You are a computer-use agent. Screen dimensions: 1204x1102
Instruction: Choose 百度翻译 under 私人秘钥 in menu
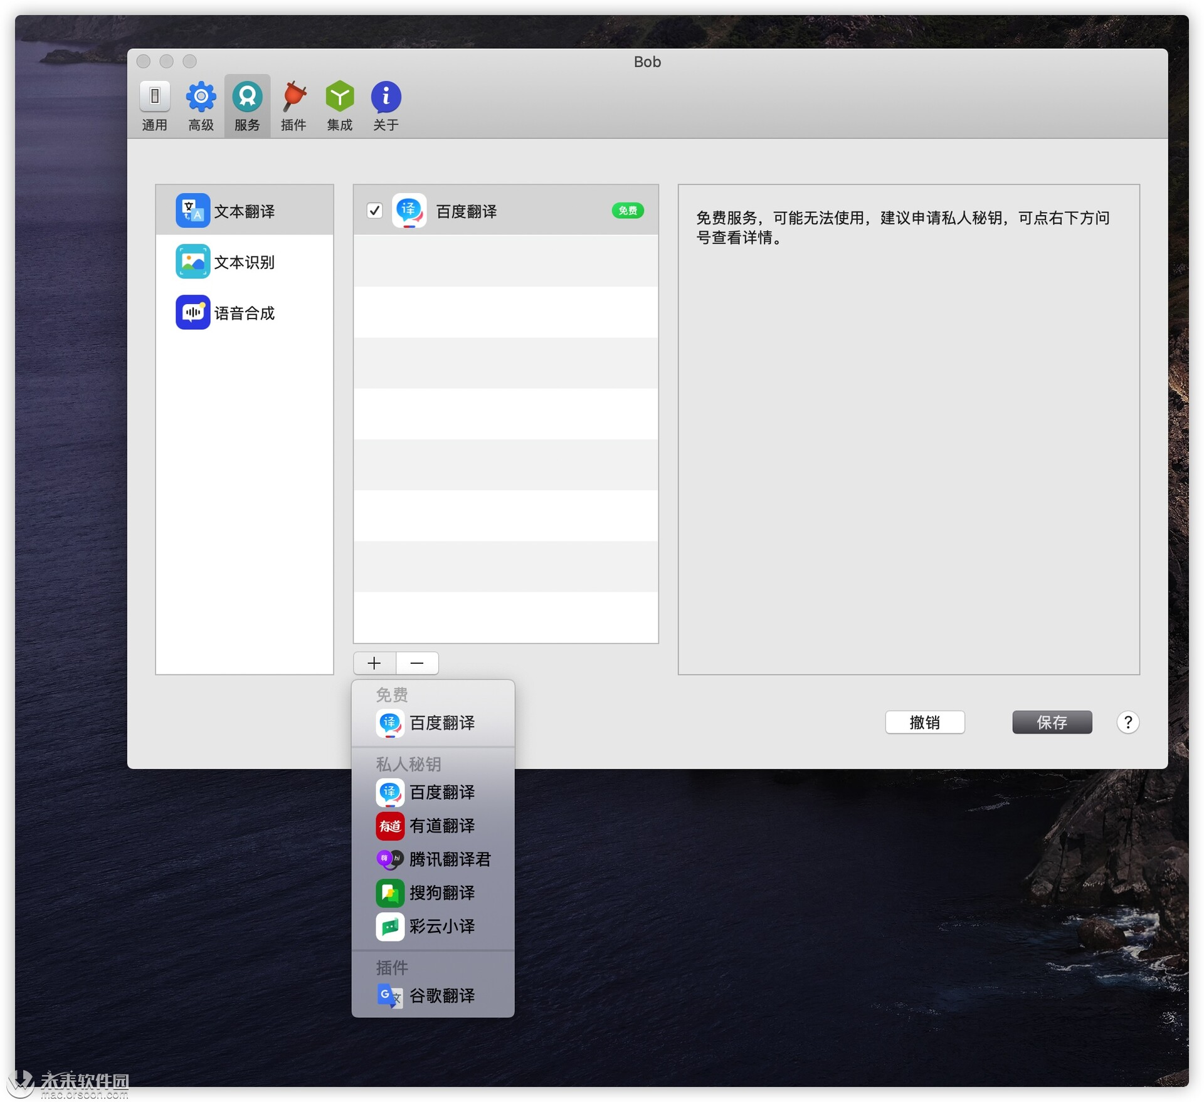tap(433, 792)
